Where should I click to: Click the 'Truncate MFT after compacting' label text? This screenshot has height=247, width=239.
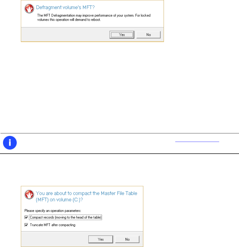[x=53, y=225]
